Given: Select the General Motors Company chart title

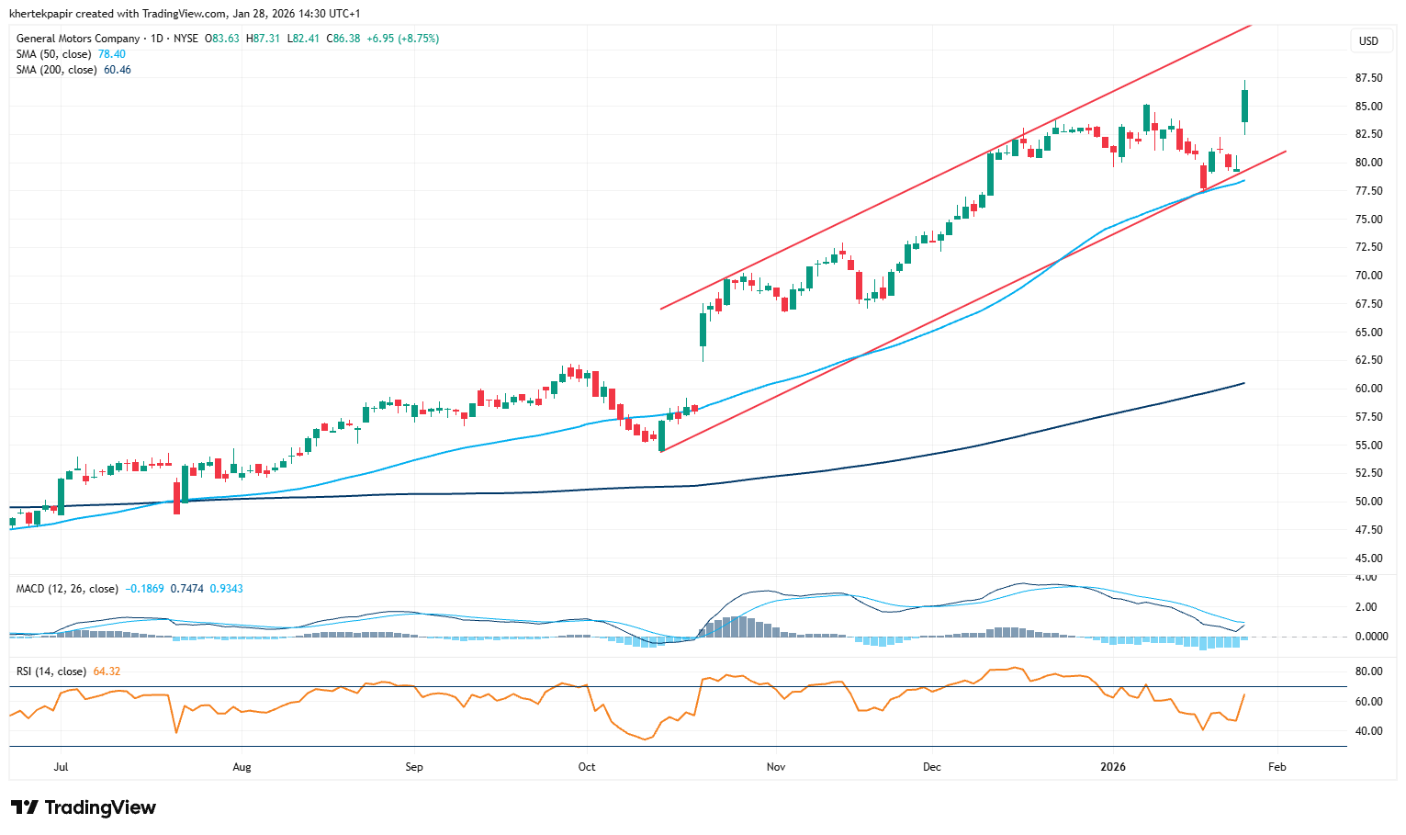Looking at the screenshot, I should click(78, 39).
